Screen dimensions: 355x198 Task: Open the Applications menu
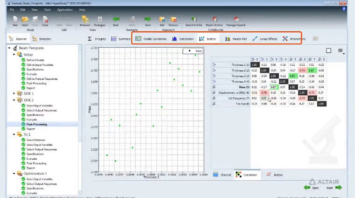pyautogui.click(x=65, y=10)
